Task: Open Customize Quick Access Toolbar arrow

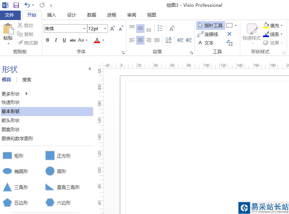Action: [x=51, y=6]
